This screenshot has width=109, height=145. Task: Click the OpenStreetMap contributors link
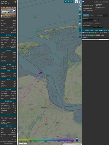tap(73, 144)
